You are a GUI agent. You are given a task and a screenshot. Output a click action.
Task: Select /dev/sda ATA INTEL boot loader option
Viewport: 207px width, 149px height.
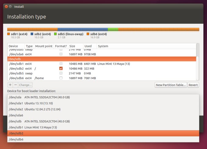pos(103,97)
